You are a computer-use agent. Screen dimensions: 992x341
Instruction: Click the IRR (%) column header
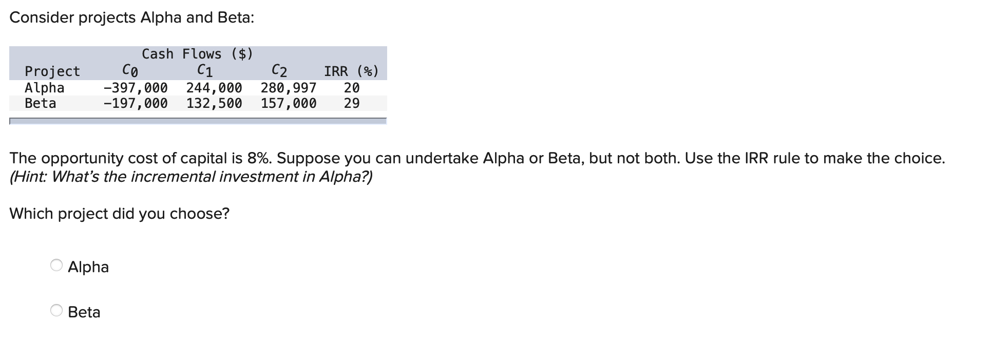pos(352,71)
